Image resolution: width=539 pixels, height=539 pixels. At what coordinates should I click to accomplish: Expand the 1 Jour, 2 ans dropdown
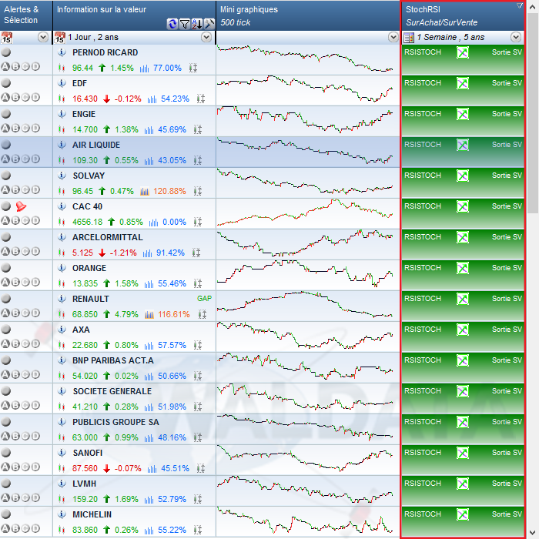(206, 37)
